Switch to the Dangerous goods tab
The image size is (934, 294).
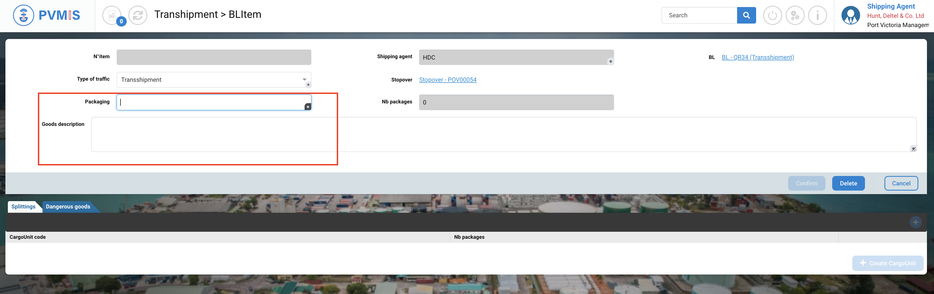[x=68, y=207]
